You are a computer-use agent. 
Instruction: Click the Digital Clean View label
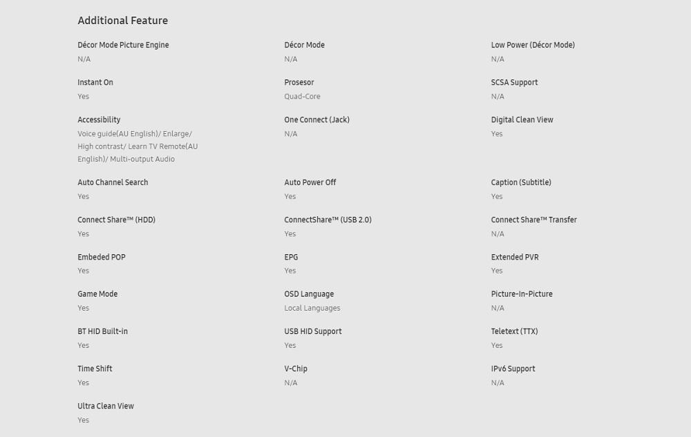point(522,119)
